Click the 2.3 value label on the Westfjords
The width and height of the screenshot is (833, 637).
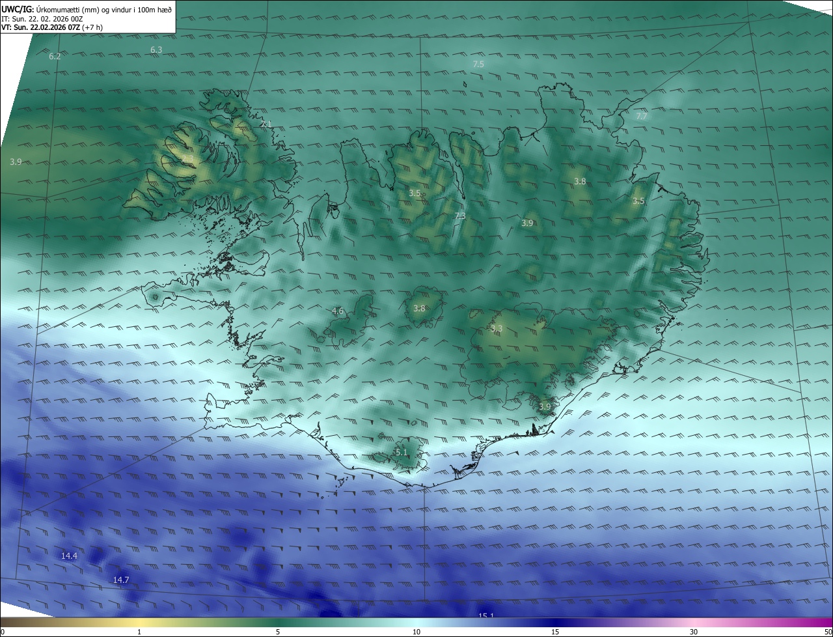pos(187,158)
